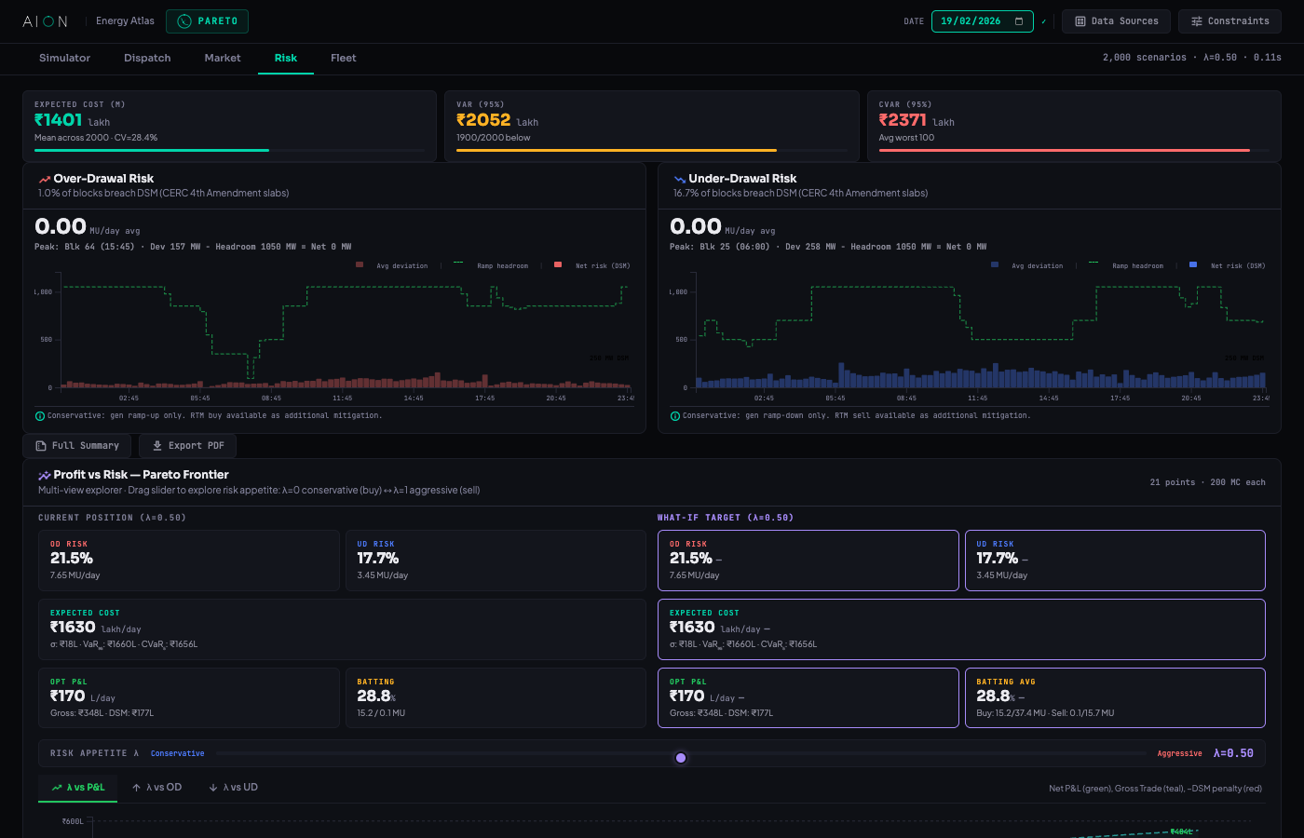Click the PARETO stopwatch icon
Viewport: 1304px width, 838px height.
(x=183, y=20)
